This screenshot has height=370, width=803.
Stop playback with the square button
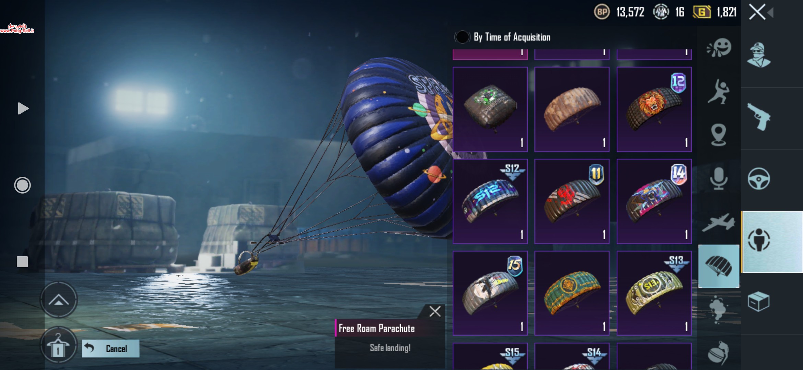click(x=22, y=262)
